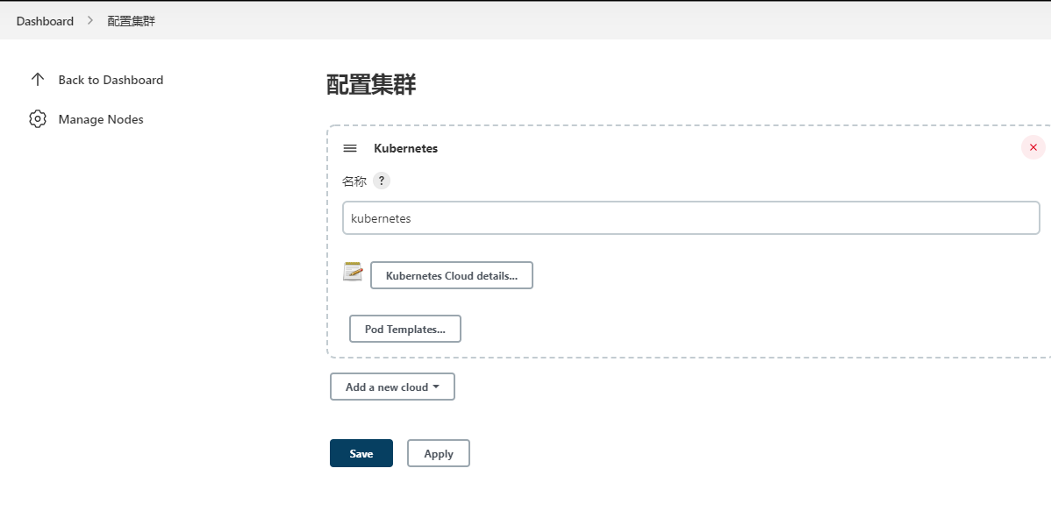Click the notepad icon beside Cloud details

coord(353,271)
